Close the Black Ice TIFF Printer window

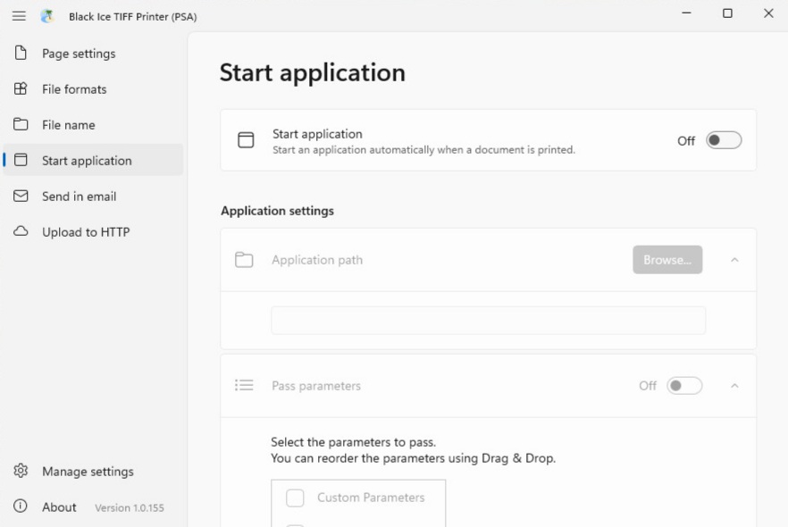pyautogui.click(x=768, y=13)
